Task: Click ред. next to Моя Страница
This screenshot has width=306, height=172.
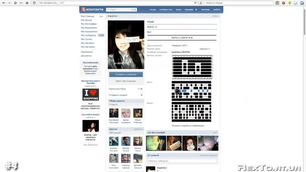Action: (101, 16)
